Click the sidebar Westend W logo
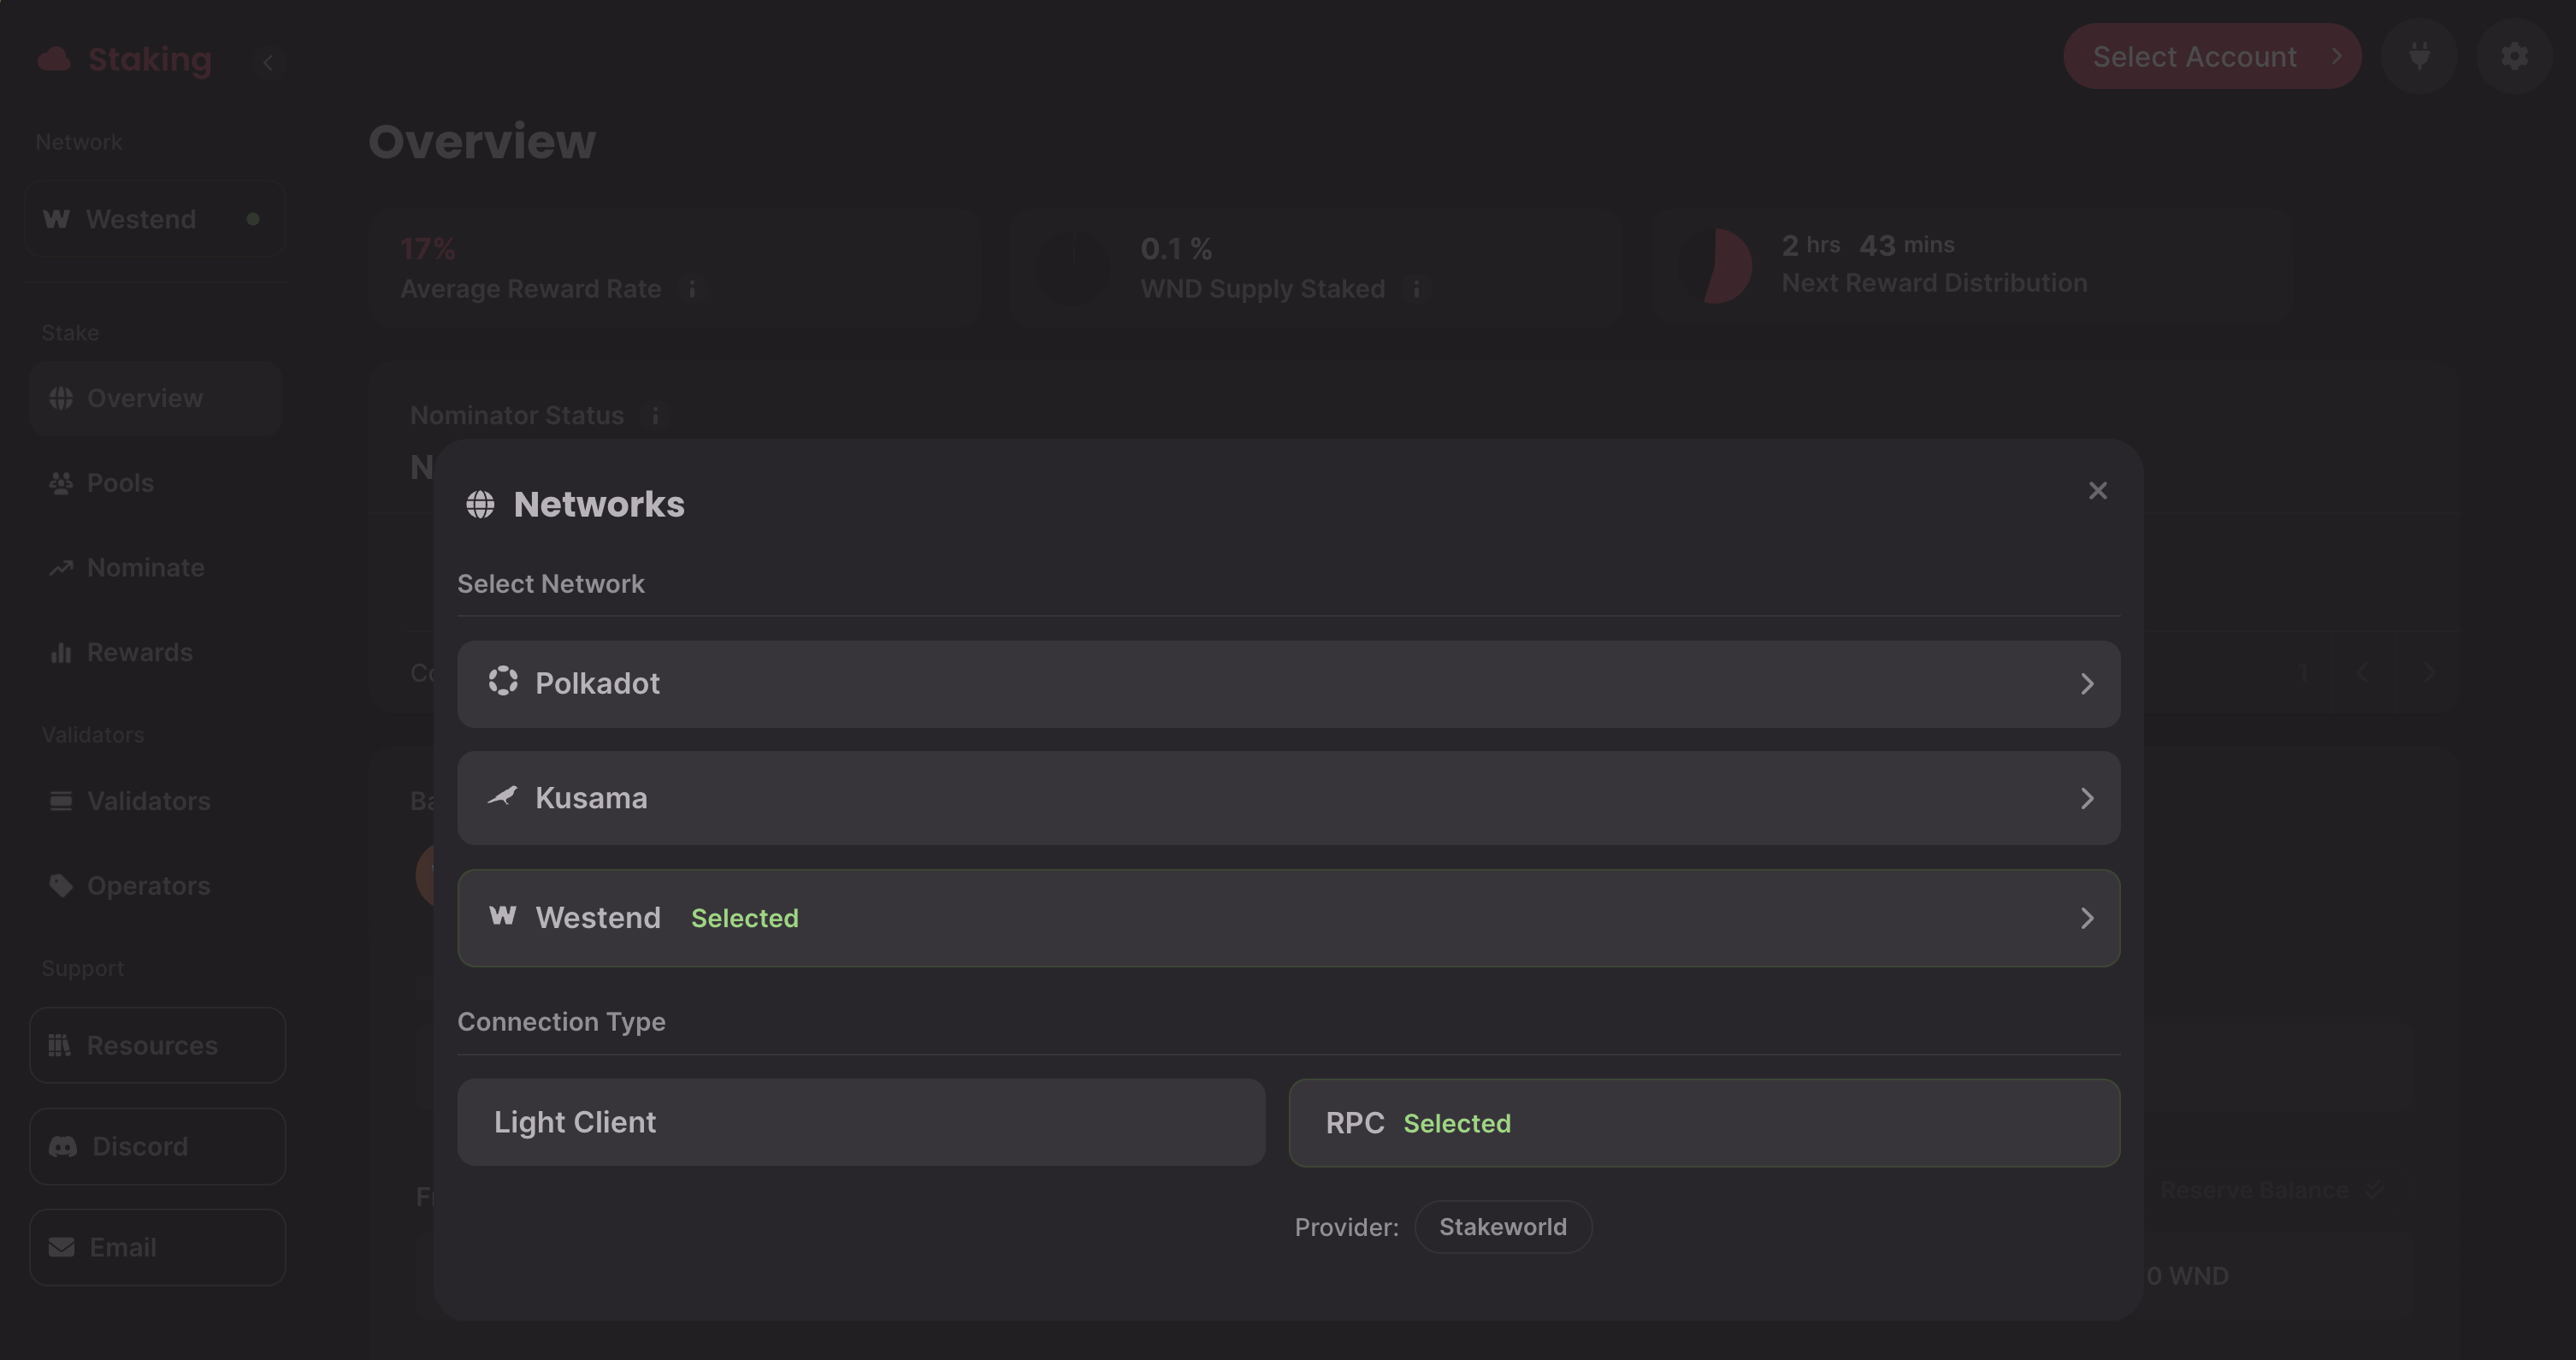 (57, 219)
